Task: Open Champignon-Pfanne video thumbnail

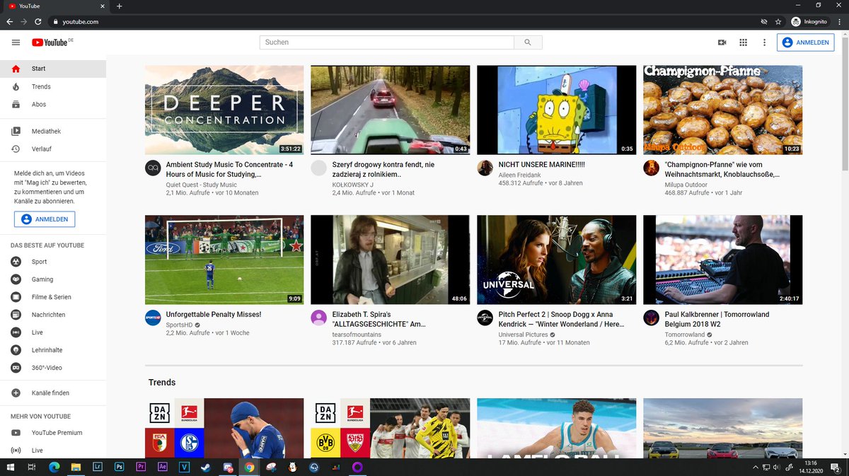Action: [723, 110]
